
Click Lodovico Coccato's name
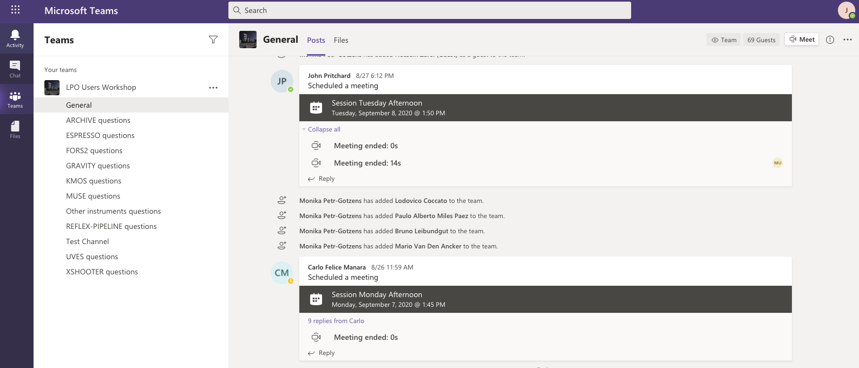(421, 201)
